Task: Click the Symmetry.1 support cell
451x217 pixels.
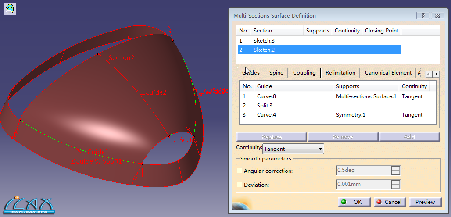Action: tap(350, 115)
